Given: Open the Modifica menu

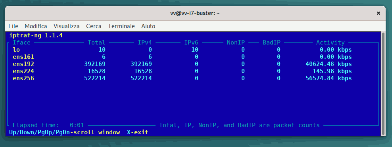Looking at the screenshot, I should click(x=36, y=26).
